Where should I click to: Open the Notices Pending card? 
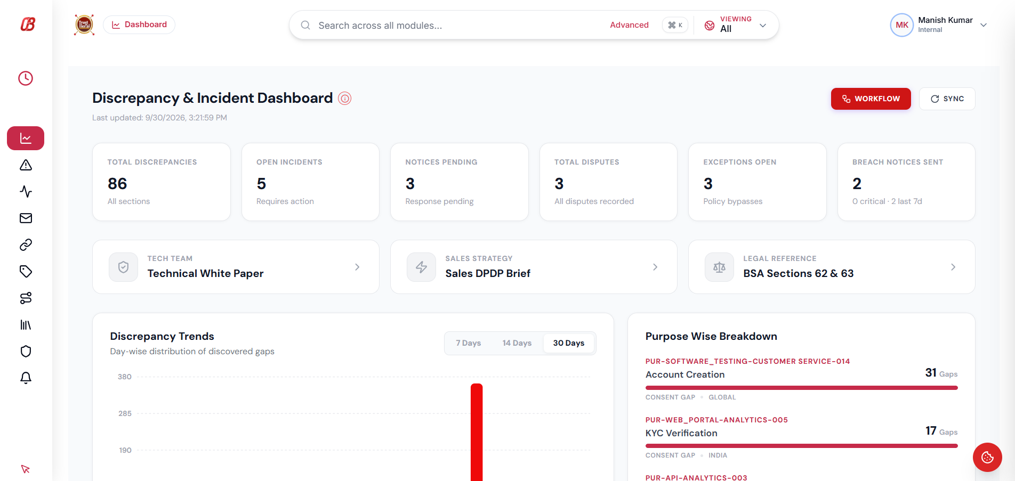coord(460,182)
